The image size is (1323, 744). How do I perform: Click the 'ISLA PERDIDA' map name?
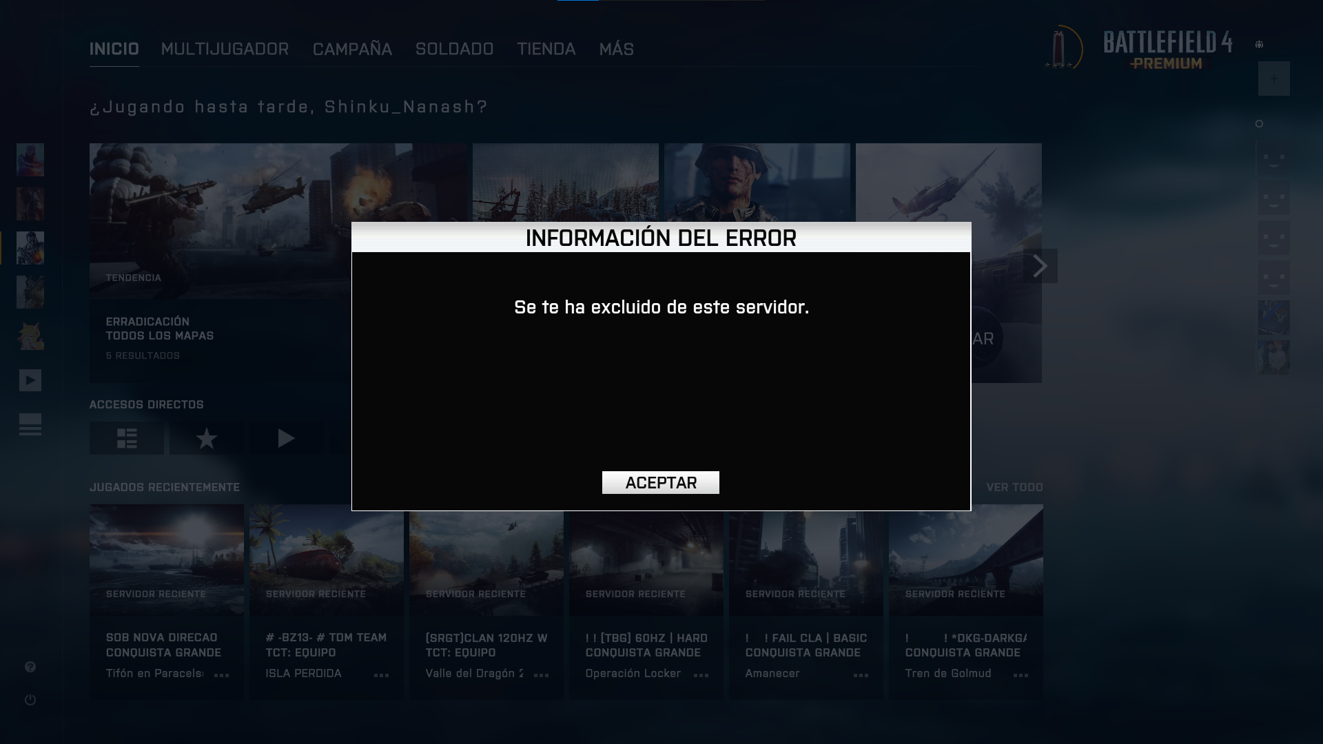(303, 673)
